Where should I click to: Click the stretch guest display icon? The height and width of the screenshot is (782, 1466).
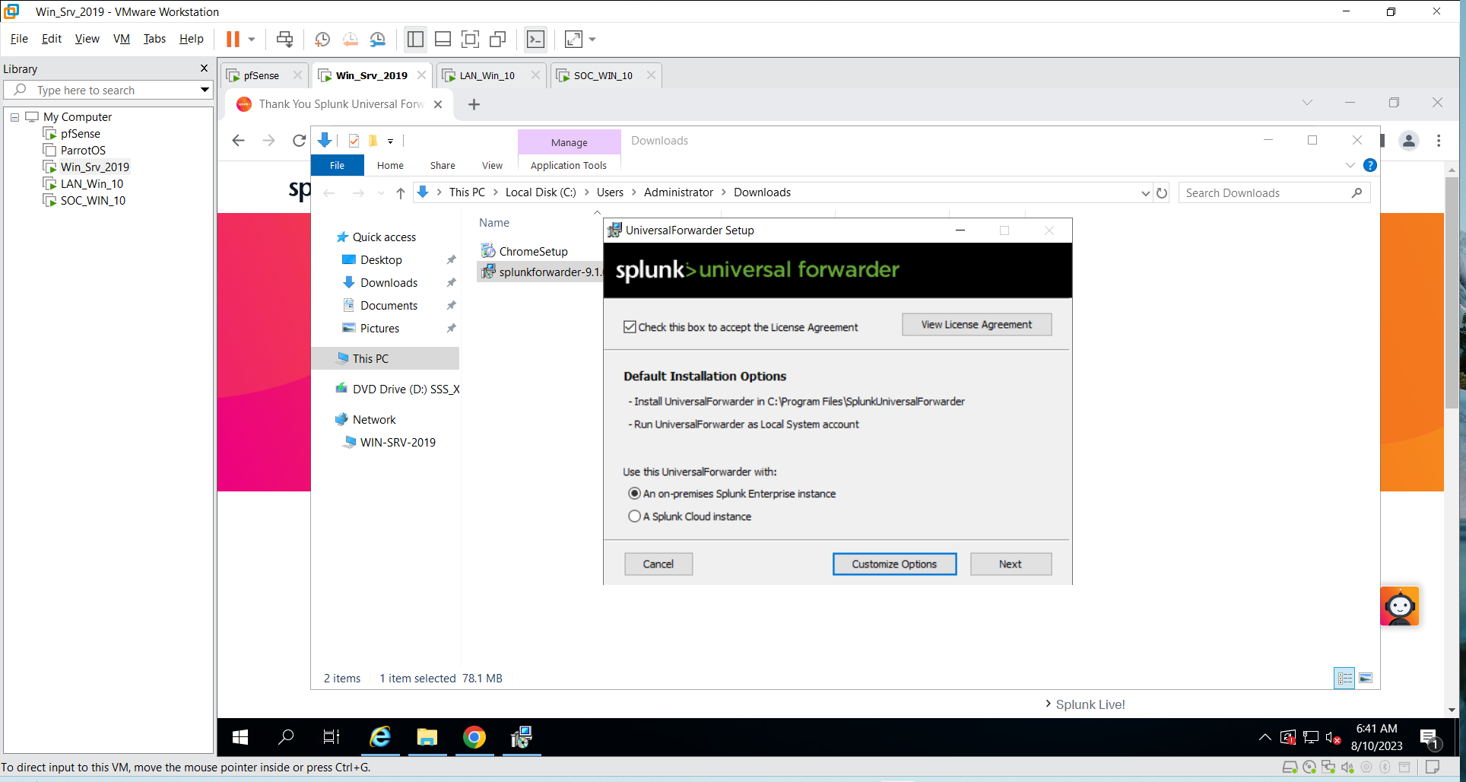[573, 39]
